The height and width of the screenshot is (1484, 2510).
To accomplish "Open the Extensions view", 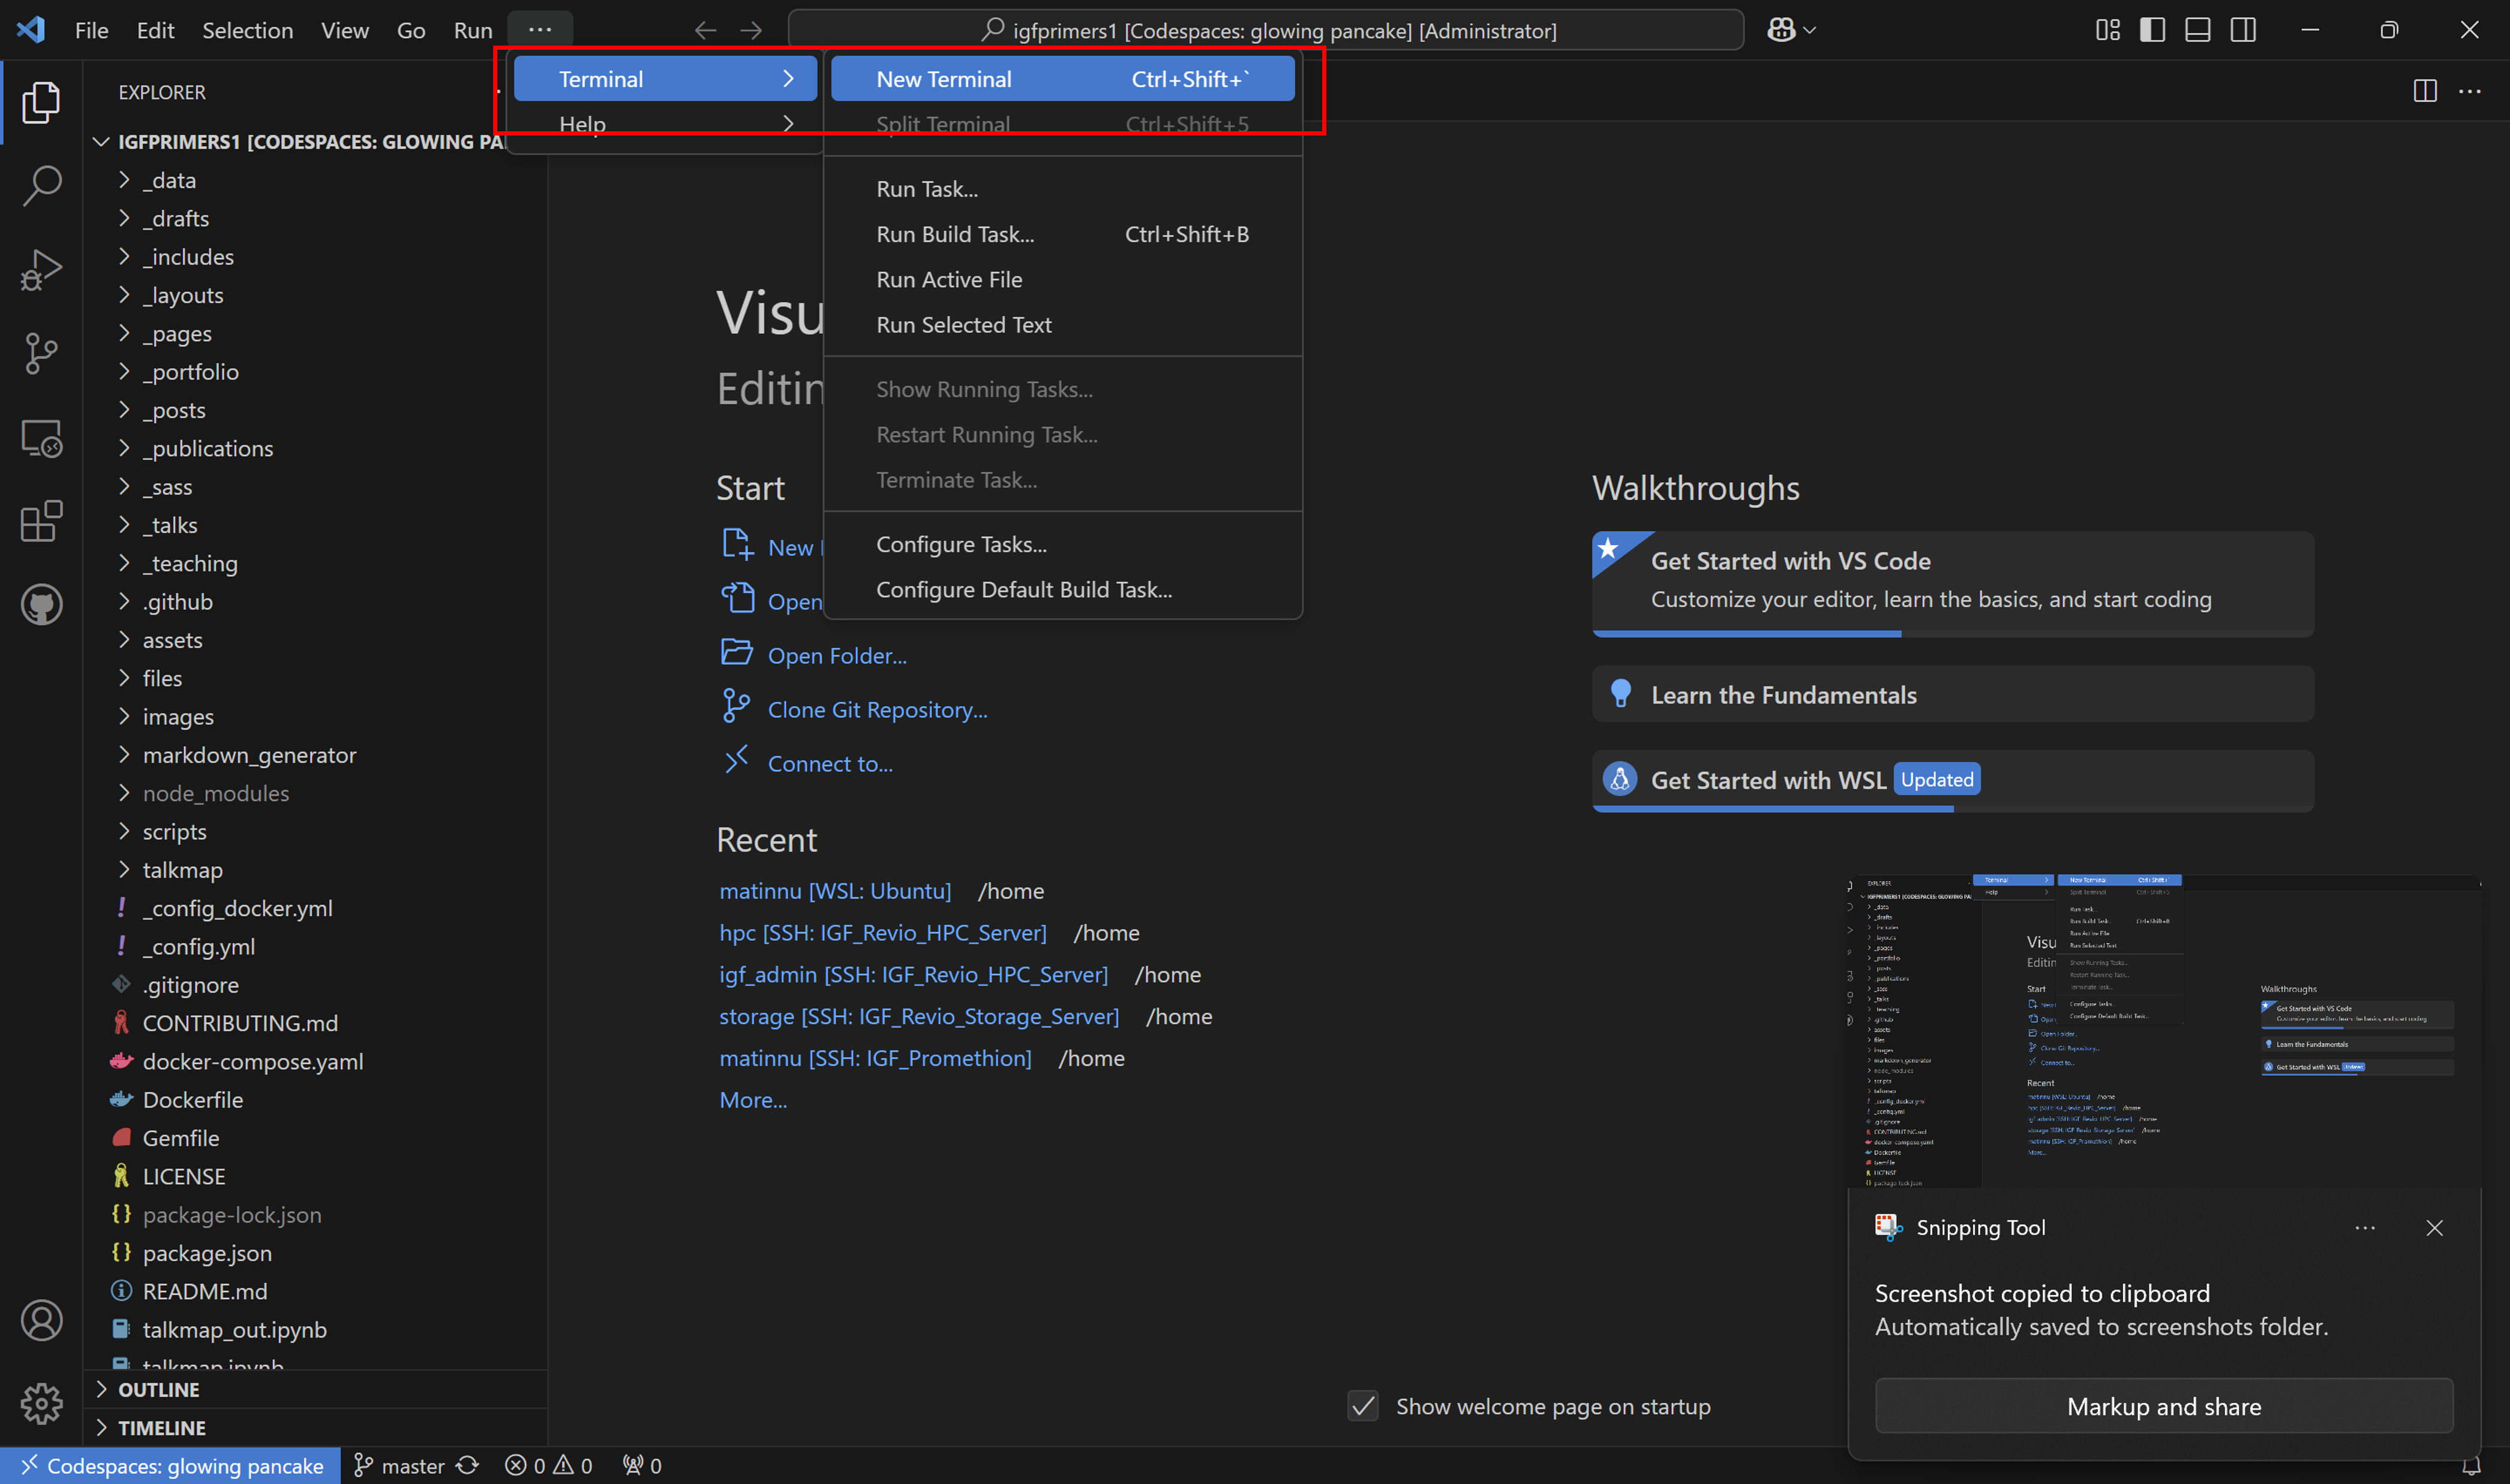I will pyautogui.click(x=41, y=521).
